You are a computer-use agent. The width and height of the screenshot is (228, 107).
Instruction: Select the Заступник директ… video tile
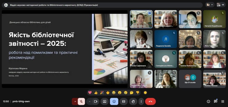[x=166, y=19]
